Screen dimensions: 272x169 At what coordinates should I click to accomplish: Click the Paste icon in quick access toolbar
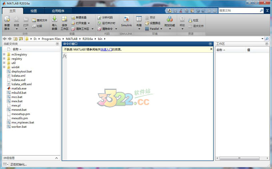click(x=192, y=11)
